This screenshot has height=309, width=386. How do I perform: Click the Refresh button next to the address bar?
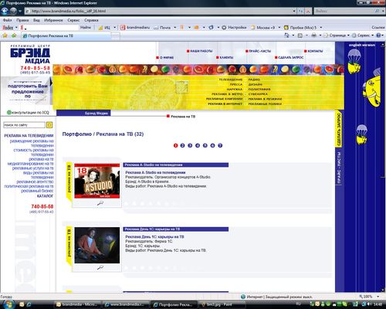coord(300,11)
